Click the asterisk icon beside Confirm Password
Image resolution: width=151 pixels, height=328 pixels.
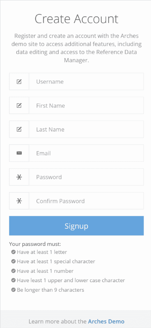[x=19, y=201]
